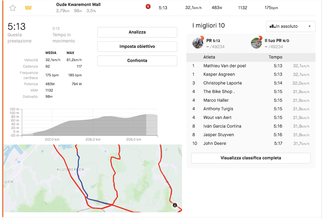Image resolution: width=323 pixels, height=219 pixels.
Task: Click the PR 5:13 athlete avatar
Action: [198, 43]
